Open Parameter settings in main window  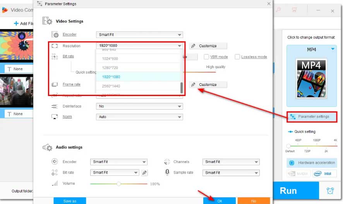(x=312, y=117)
